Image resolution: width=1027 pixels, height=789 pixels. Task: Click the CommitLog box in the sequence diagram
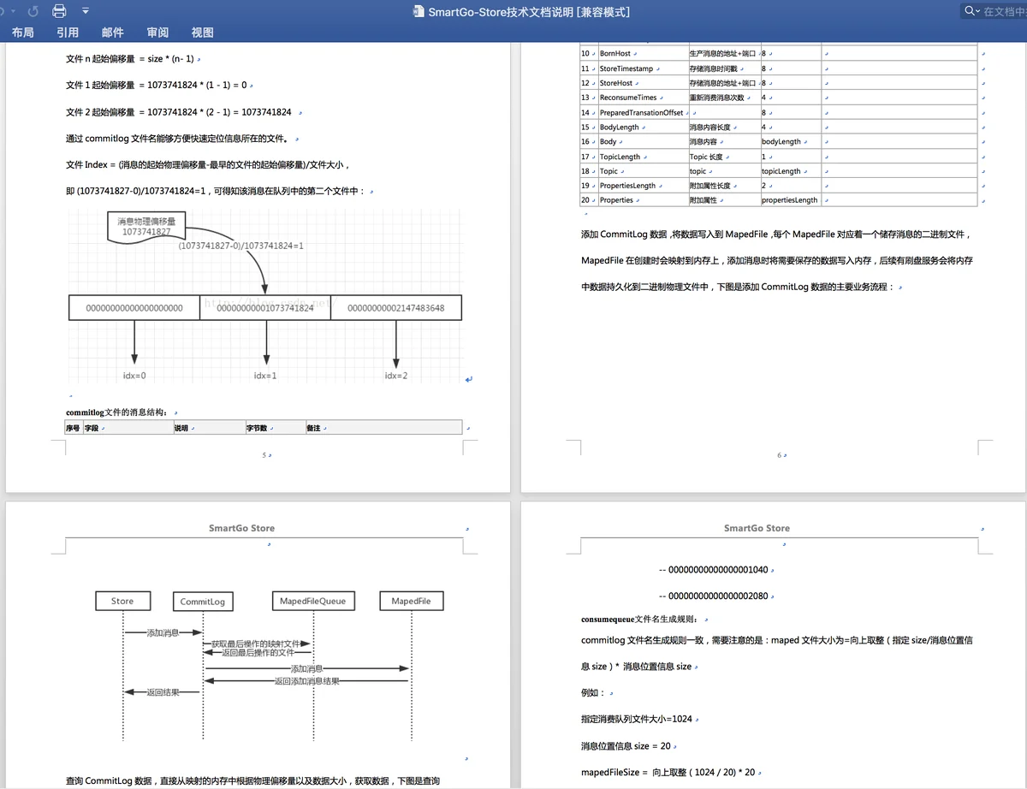point(203,602)
